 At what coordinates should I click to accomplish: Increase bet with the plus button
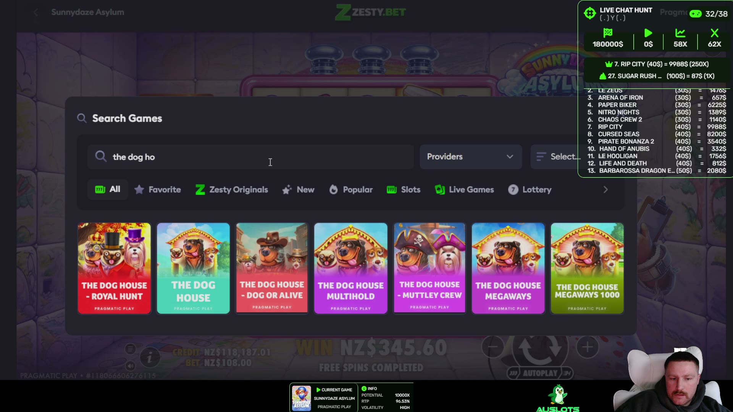pyautogui.click(x=588, y=347)
